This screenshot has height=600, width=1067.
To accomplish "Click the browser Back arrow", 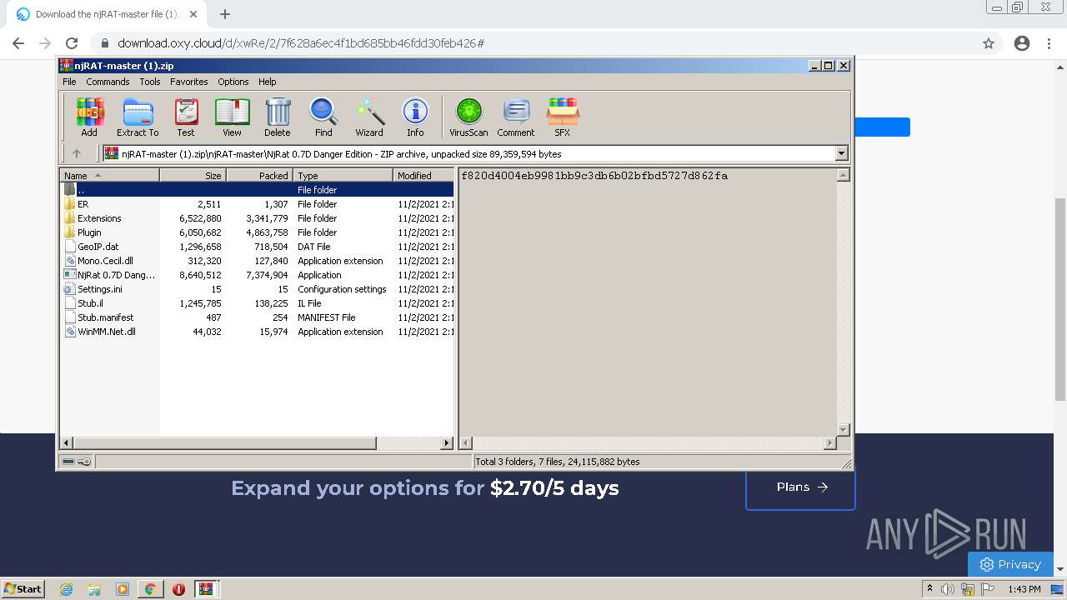I will 18,43.
